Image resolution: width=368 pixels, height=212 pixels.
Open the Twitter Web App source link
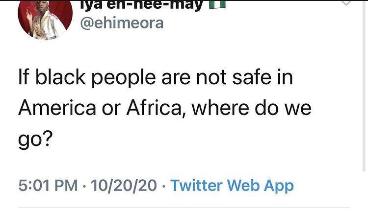(x=232, y=186)
